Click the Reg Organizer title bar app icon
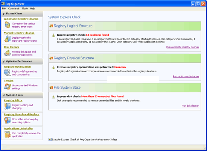Viewport: 207px width, 151px height. click(3, 3)
